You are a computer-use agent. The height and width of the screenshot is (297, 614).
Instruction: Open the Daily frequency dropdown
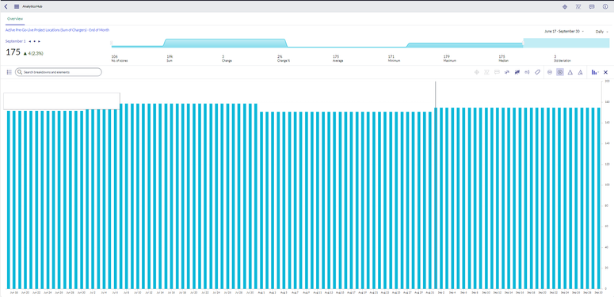click(x=602, y=32)
